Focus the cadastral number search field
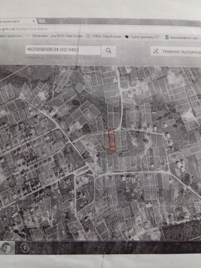 click(x=63, y=50)
